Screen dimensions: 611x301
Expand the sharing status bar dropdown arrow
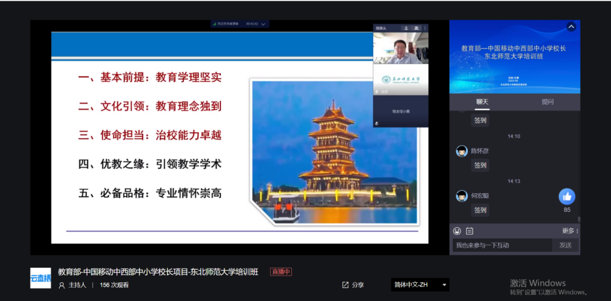coord(264,24)
